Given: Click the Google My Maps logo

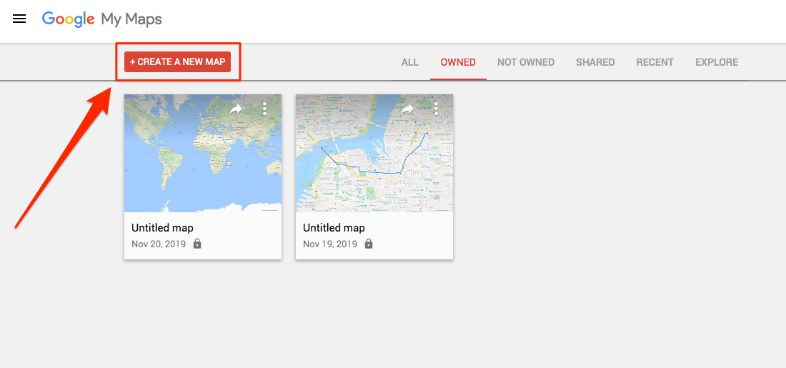Looking at the screenshot, I should tap(101, 19).
